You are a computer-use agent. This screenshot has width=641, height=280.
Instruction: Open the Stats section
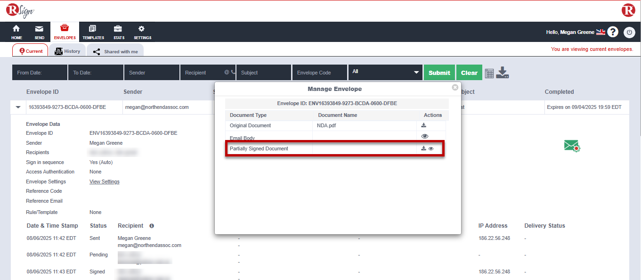tap(119, 32)
